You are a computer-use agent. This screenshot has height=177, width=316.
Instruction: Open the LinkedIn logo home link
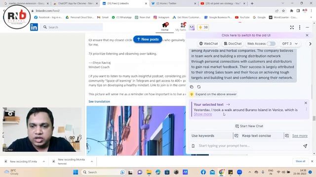(x=34, y=27)
